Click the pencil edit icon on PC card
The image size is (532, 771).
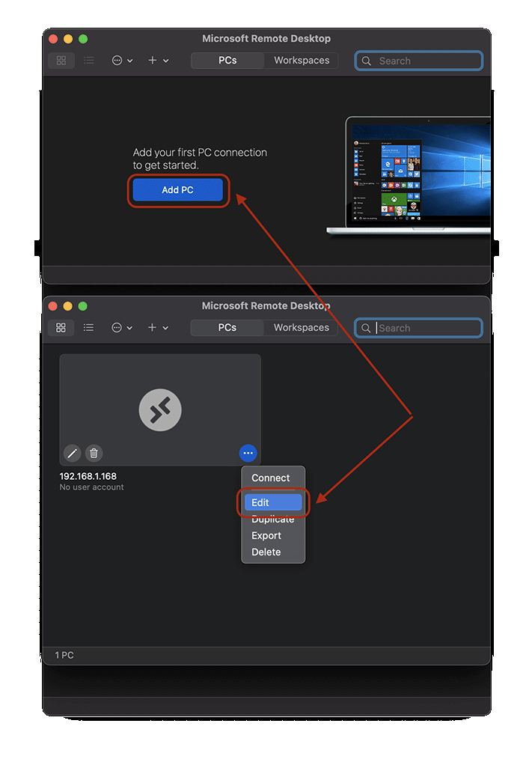pyautogui.click(x=73, y=453)
